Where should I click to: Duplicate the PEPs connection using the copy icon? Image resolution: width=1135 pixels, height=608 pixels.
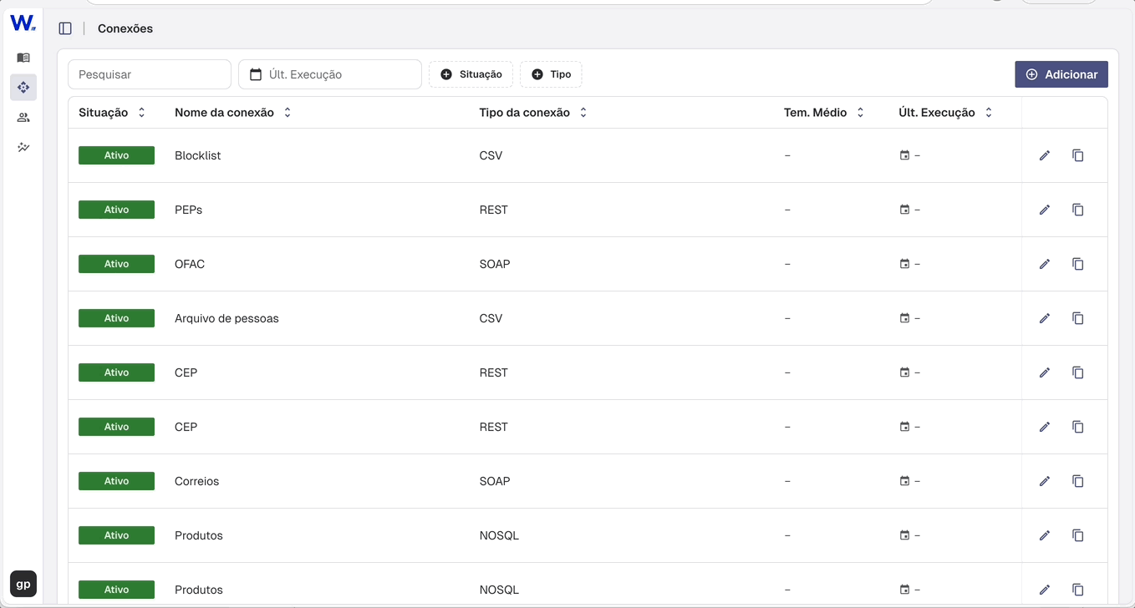point(1077,210)
